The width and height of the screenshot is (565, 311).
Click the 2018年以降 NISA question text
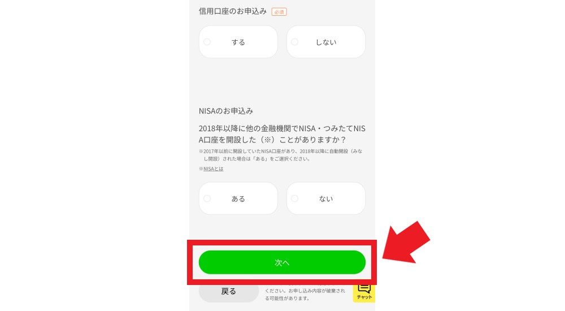(x=282, y=134)
